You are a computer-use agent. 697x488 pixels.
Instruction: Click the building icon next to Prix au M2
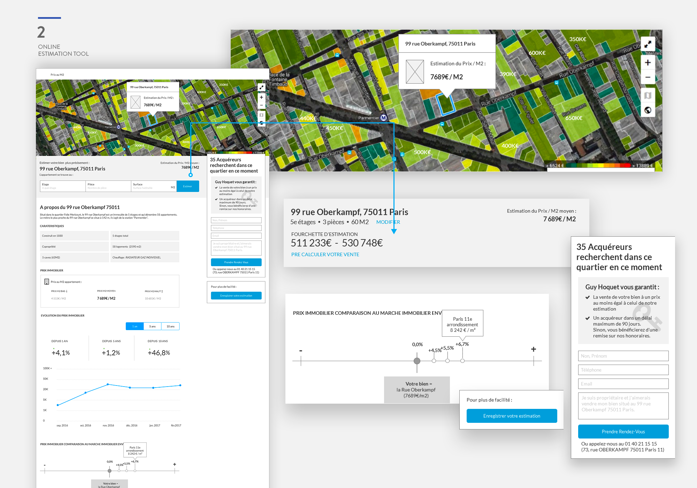(x=46, y=281)
